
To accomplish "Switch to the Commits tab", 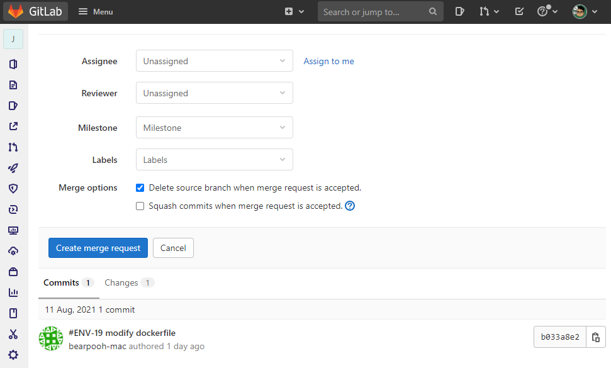I will (x=69, y=282).
